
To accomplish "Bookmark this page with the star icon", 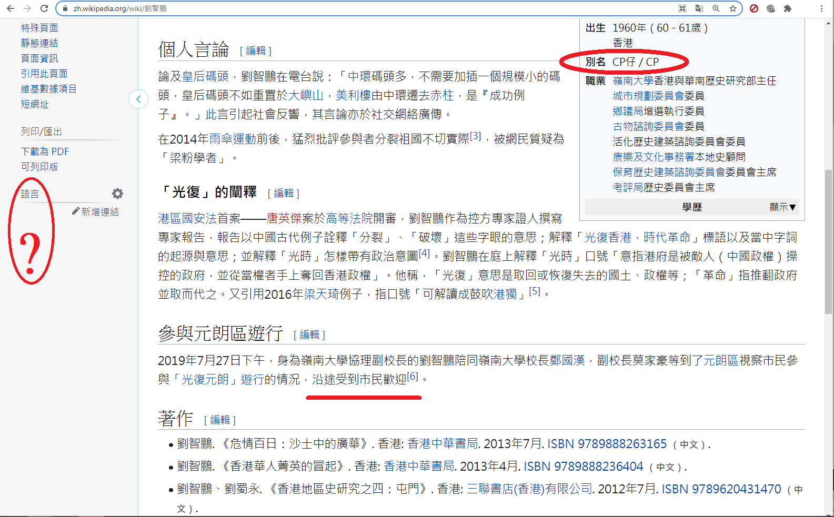I will [732, 8].
